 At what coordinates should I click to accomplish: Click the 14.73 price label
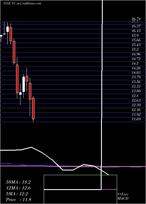point(136,59)
